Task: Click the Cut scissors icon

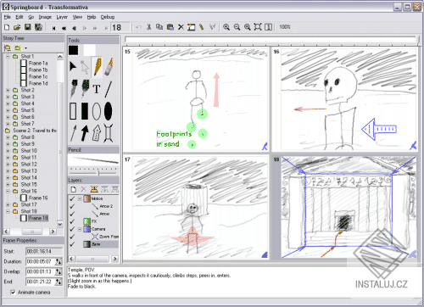Action: (x=148, y=27)
